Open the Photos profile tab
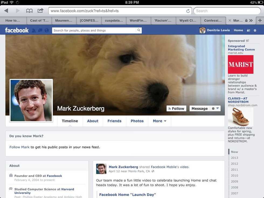Screen dimensions: 264x198 pyautogui.click(x=137, y=121)
